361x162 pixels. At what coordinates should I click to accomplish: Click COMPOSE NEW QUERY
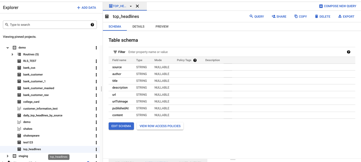click(x=338, y=6)
